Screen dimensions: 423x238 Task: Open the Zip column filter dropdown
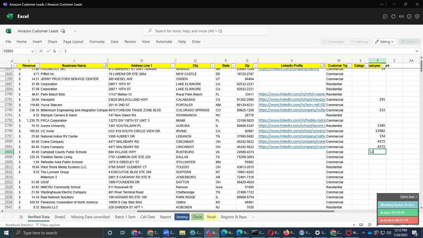click(x=255, y=66)
